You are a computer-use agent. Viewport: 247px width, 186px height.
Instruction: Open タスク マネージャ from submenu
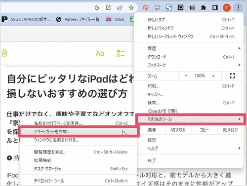79,169
